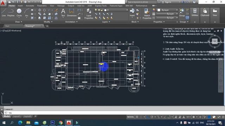The width and height of the screenshot is (225, 126).
Task: Start the Dimension tool
Action: coord(72,13)
